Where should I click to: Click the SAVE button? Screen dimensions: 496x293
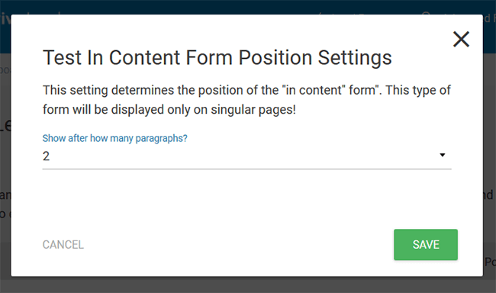[x=426, y=245]
